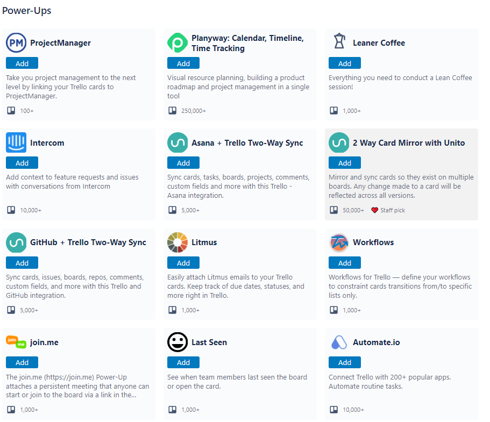Click the green Planyway logo icon
Image resolution: width=490 pixels, height=422 pixels.
tap(177, 43)
